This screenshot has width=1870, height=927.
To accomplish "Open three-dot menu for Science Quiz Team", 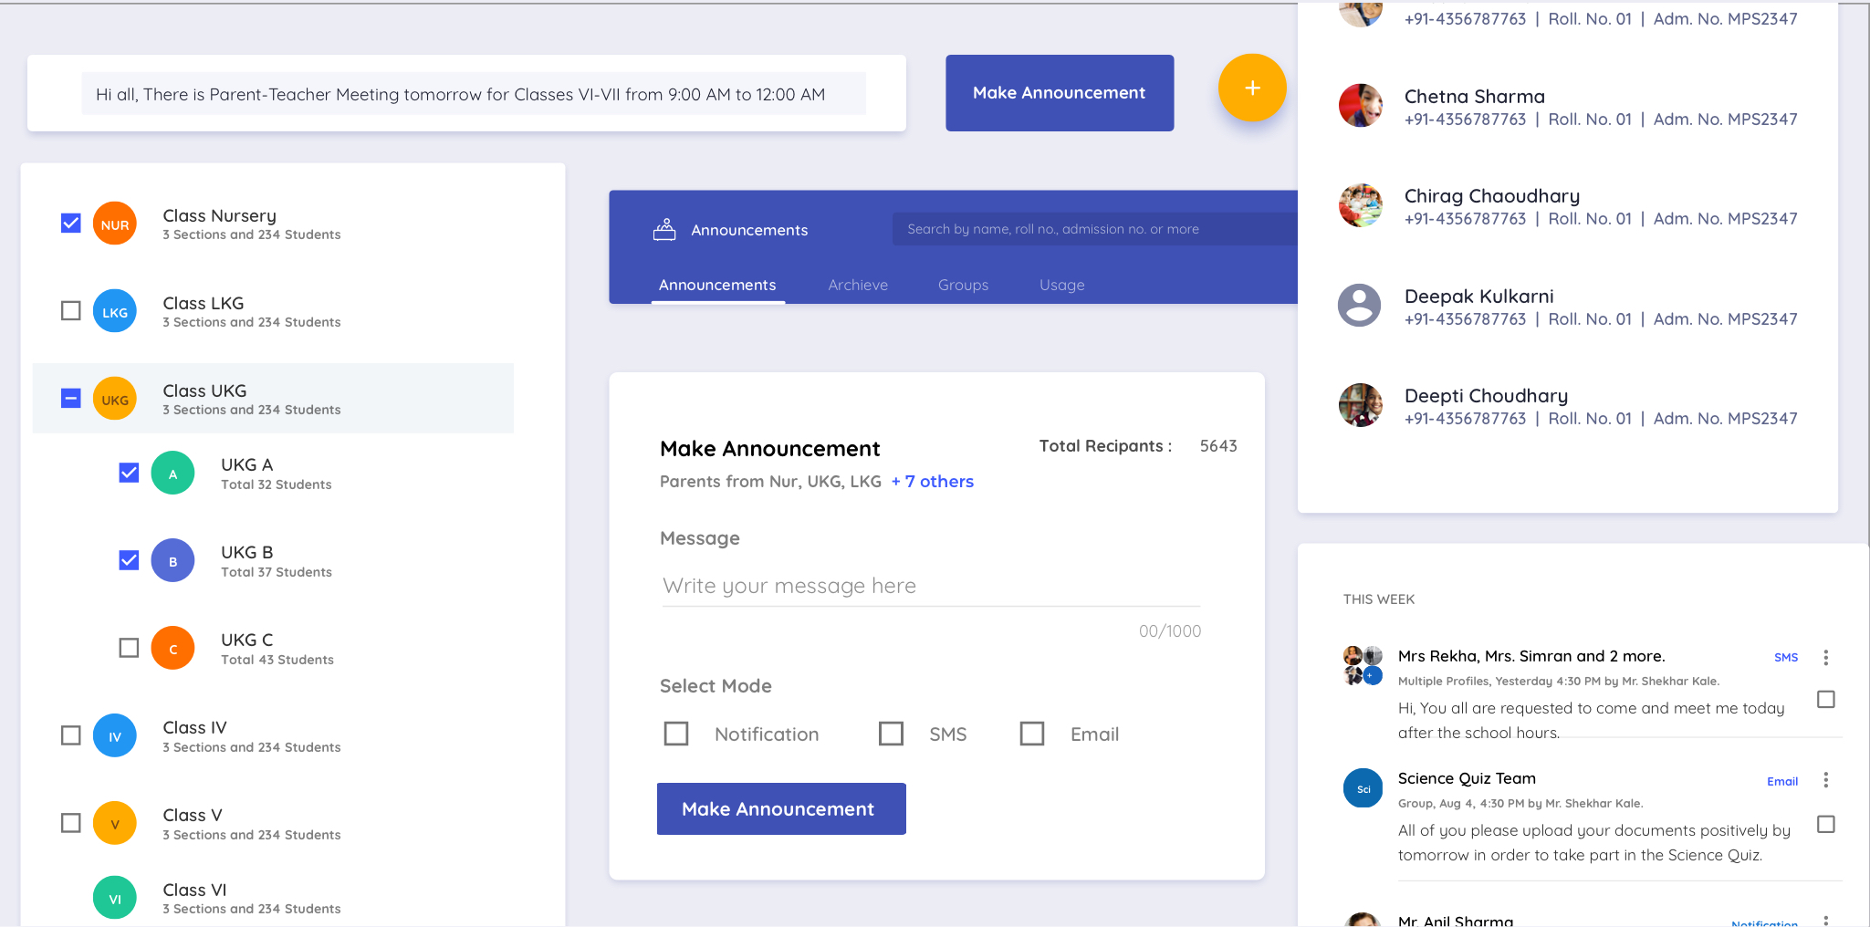I will pyautogui.click(x=1825, y=780).
